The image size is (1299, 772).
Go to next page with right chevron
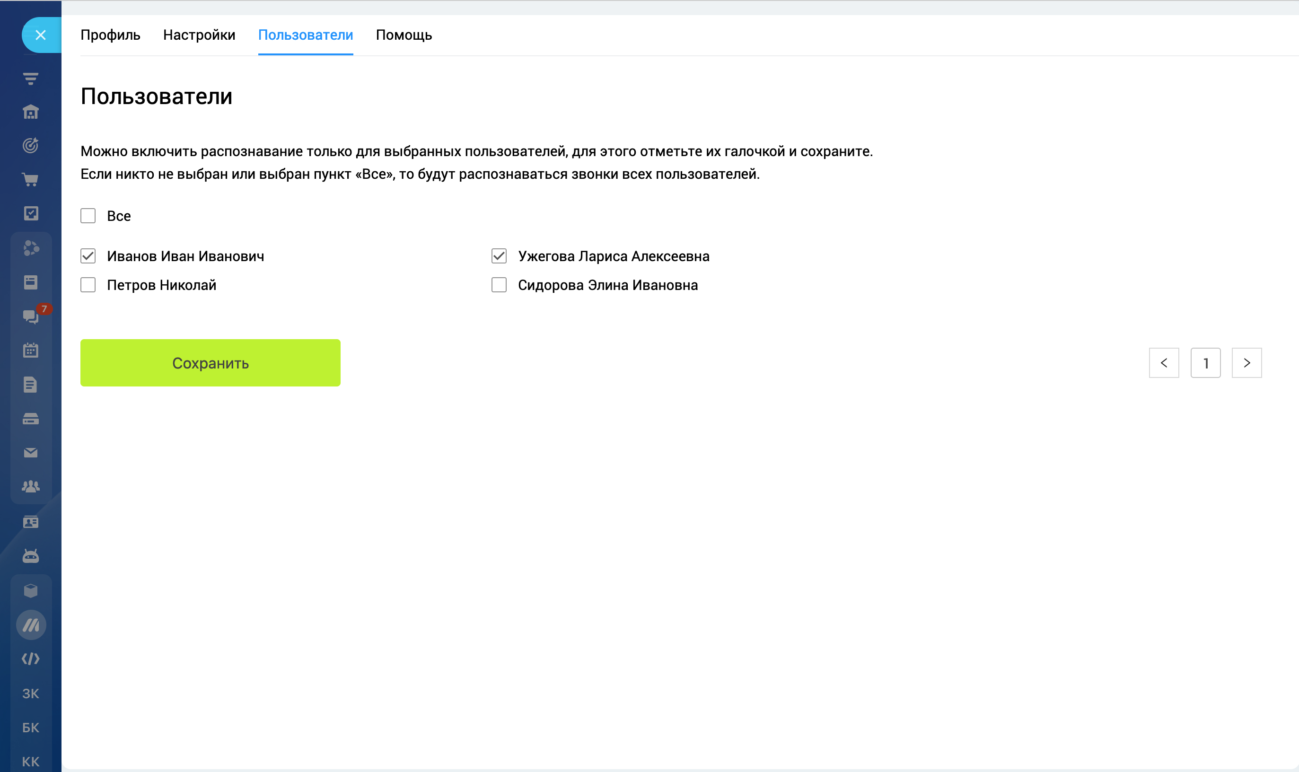point(1246,363)
